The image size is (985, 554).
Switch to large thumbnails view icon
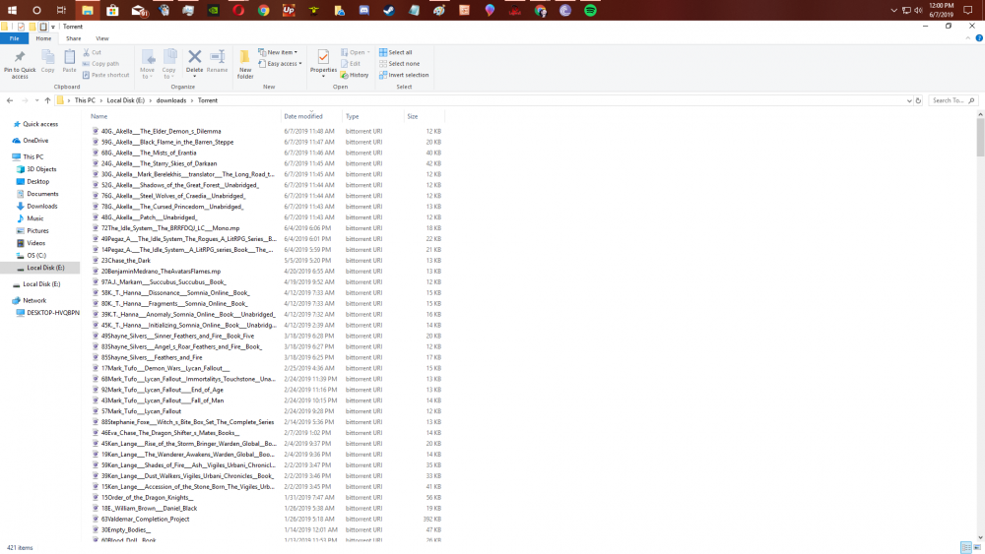click(977, 548)
